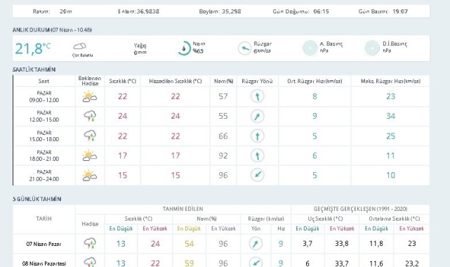Viewport: 450px width, 267px height.
Task: Click average low 11,8 for 07 Nisan
Action: [x=376, y=243]
